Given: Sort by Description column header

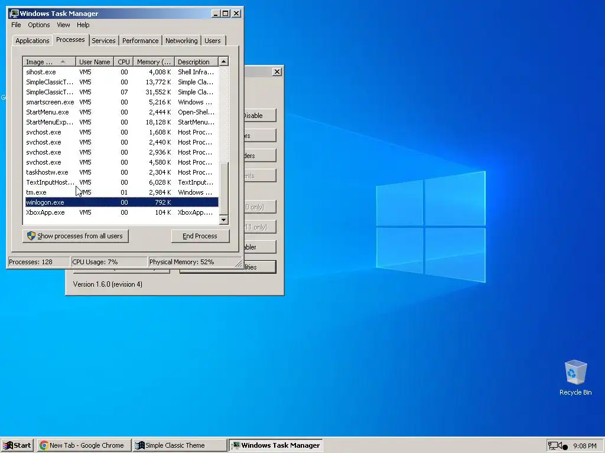Looking at the screenshot, I should [196, 61].
